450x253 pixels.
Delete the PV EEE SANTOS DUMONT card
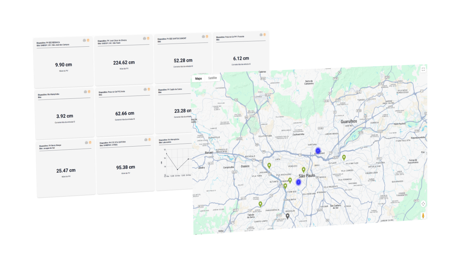(x=207, y=36)
